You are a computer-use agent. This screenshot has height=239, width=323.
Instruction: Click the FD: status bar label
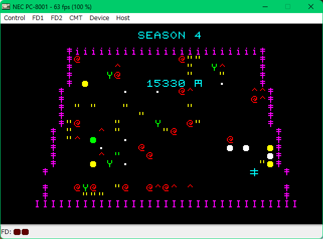[x=6, y=232]
